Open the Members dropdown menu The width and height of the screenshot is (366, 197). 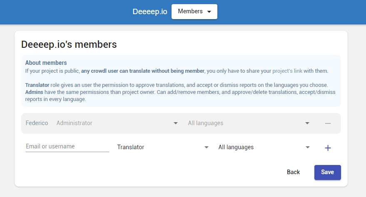click(194, 11)
